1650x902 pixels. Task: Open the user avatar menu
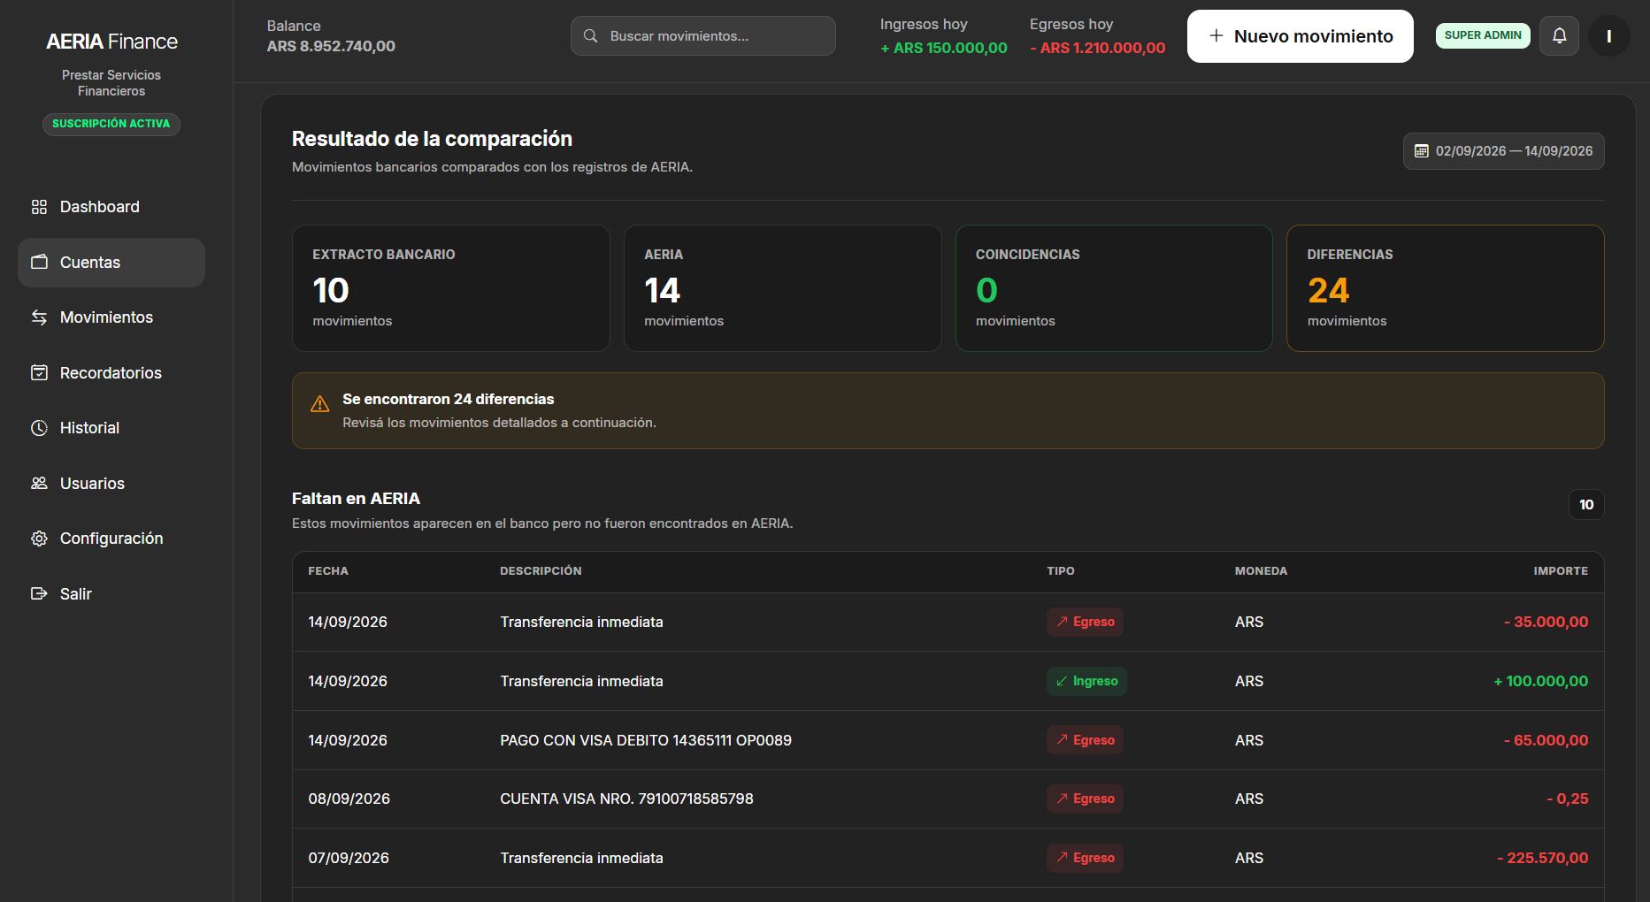1608,36
